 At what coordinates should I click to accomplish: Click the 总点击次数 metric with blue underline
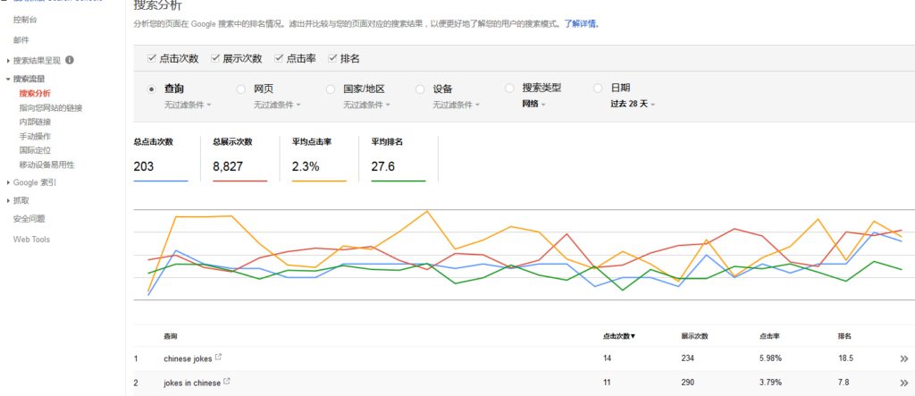pyautogui.click(x=161, y=159)
